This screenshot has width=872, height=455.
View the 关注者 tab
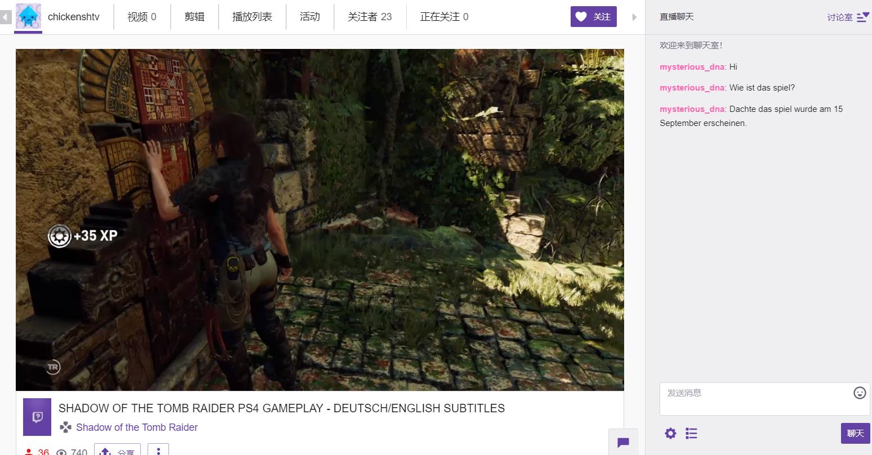coord(370,17)
